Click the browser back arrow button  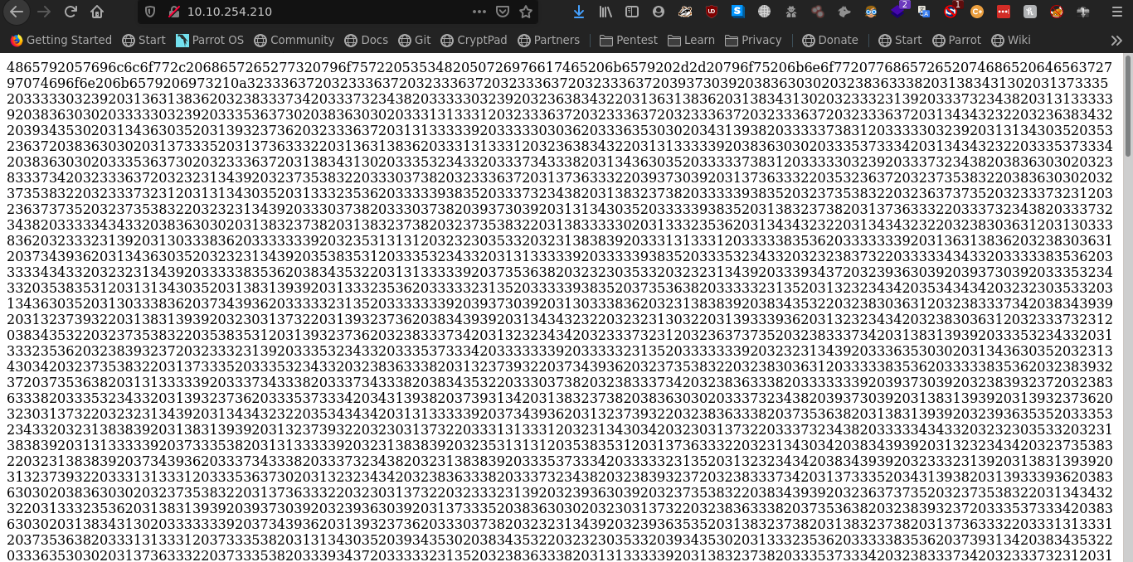17,12
